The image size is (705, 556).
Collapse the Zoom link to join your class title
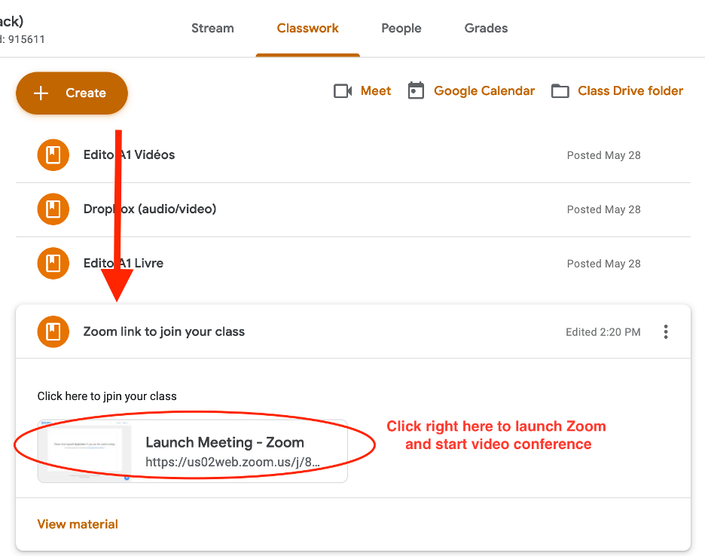point(163,331)
